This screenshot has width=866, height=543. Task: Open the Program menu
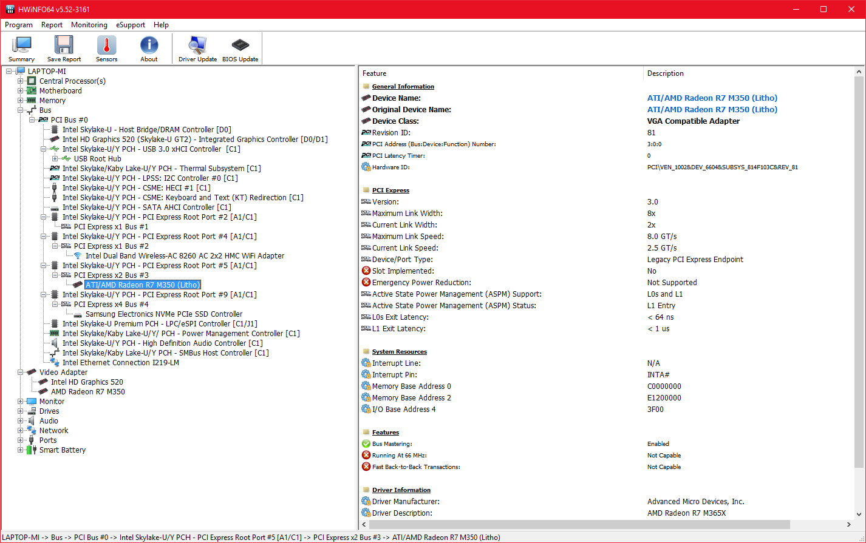coord(19,25)
